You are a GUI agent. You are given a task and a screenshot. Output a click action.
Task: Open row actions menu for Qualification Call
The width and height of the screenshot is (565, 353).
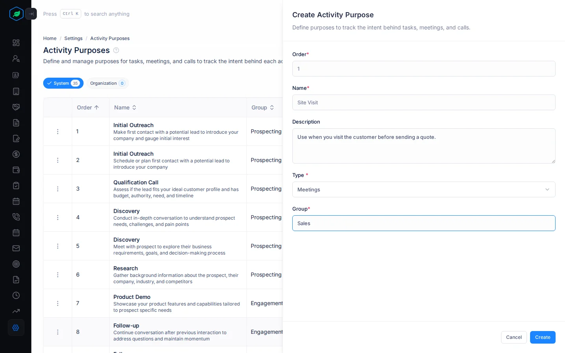58,189
